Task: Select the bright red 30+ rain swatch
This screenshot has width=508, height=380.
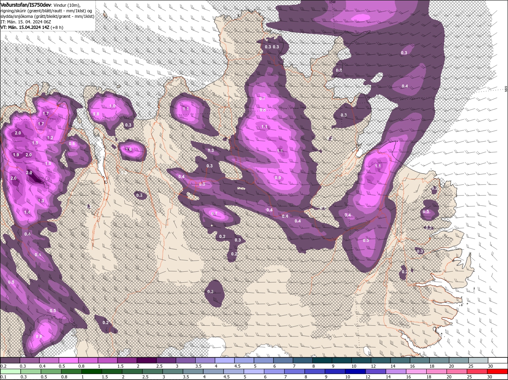Action: tap(498, 372)
